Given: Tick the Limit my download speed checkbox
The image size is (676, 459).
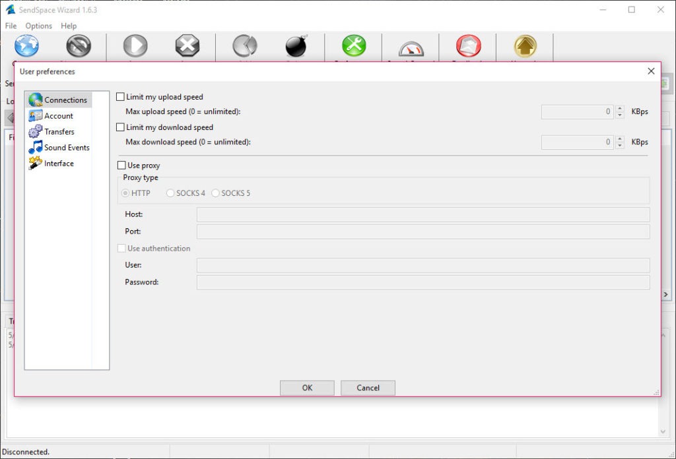Looking at the screenshot, I should (x=120, y=127).
